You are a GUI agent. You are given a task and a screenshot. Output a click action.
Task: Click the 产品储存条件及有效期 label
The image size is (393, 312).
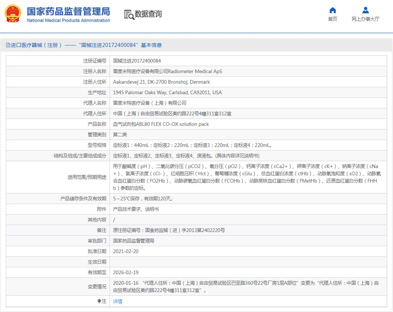83,199
